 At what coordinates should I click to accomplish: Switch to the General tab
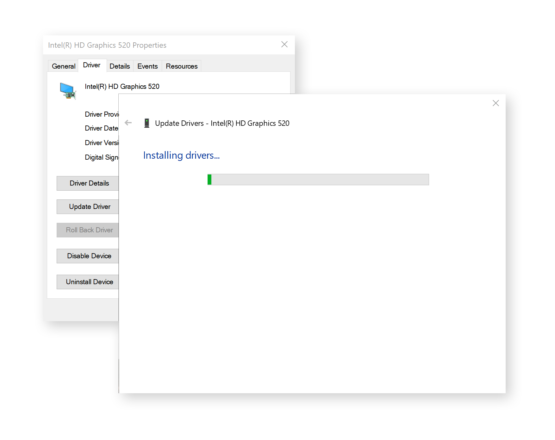pos(64,66)
